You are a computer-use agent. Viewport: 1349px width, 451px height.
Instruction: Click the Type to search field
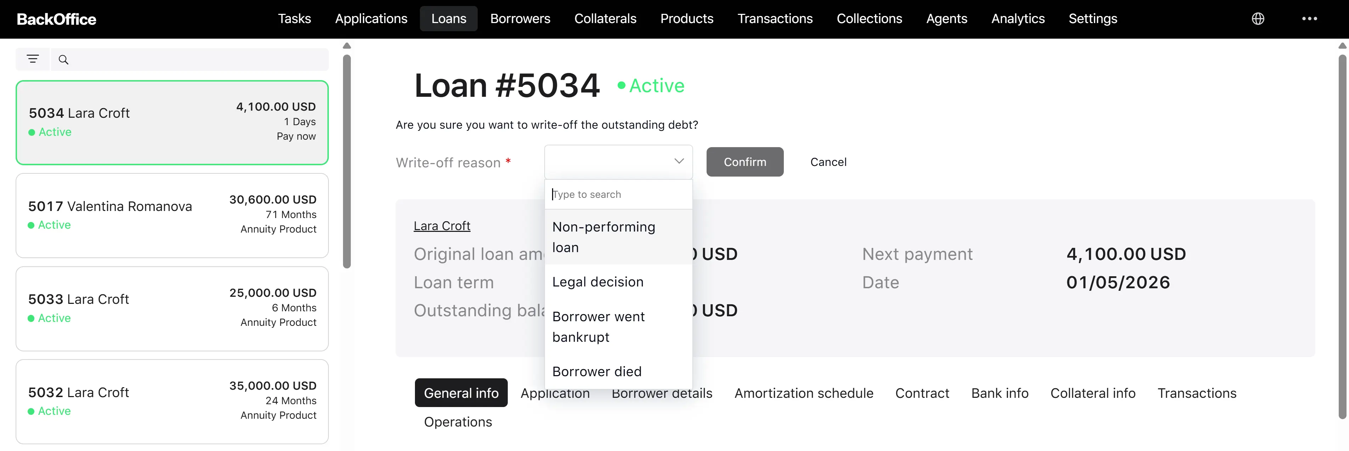coord(618,194)
